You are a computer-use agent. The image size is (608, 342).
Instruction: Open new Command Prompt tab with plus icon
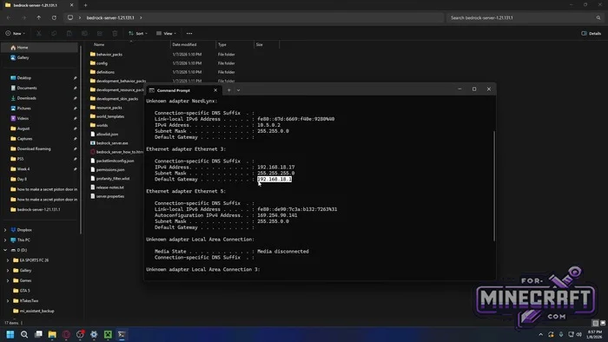pos(228,90)
